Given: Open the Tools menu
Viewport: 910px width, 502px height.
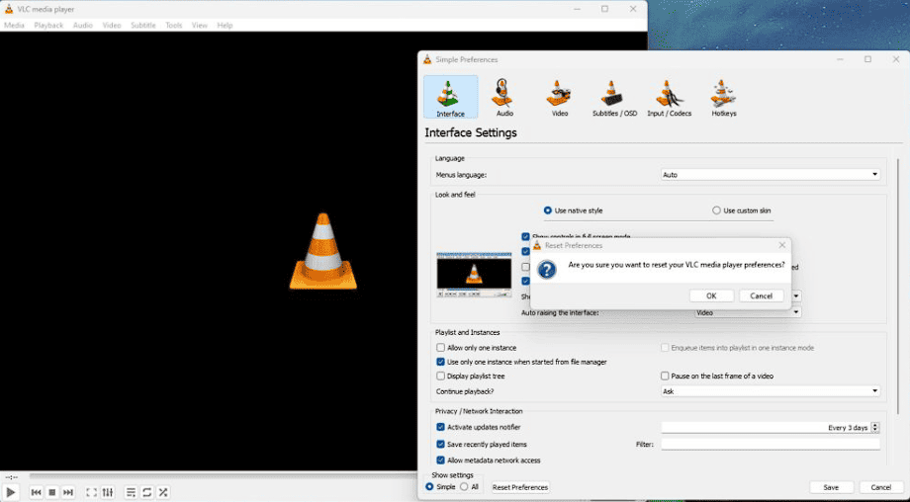Looking at the screenshot, I should pyautogui.click(x=173, y=25).
